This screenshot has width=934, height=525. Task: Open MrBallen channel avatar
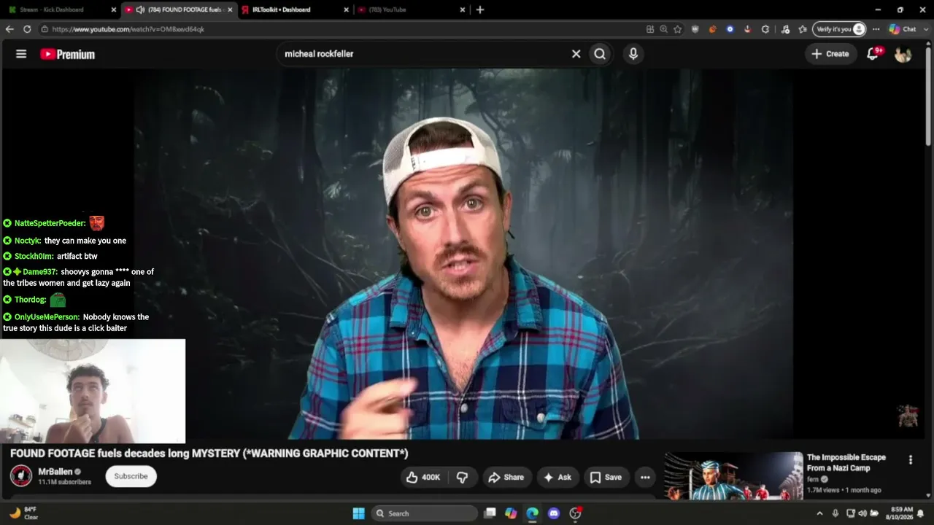pos(21,476)
